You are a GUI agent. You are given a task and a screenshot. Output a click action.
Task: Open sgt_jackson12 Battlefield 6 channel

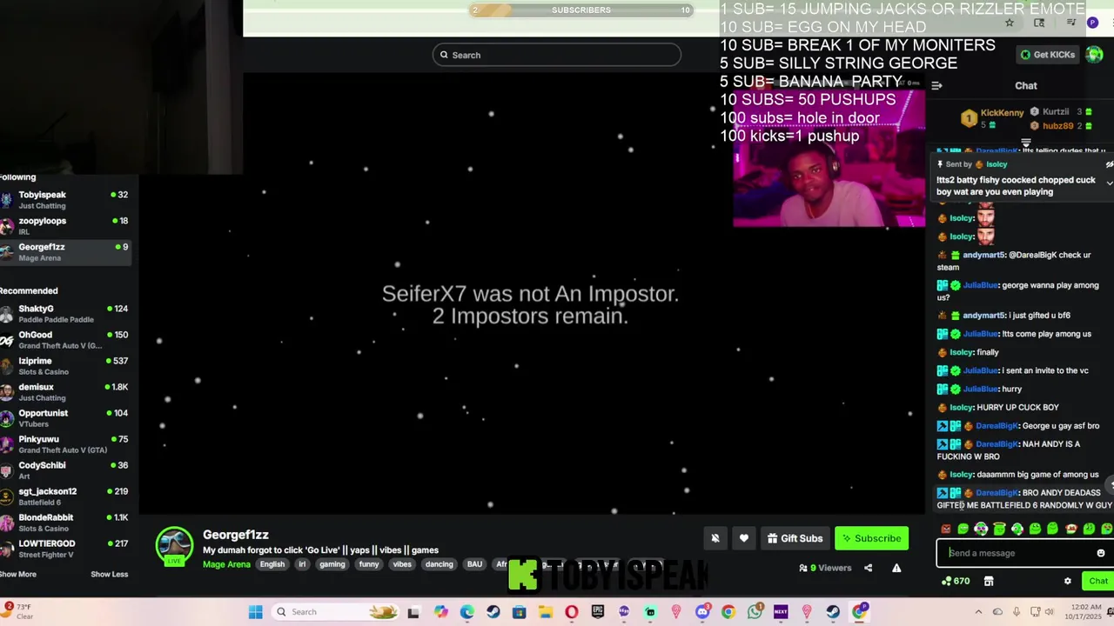point(65,496)
